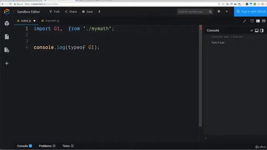Click the Fork button
267x150 pixels.
pos(55,12)
